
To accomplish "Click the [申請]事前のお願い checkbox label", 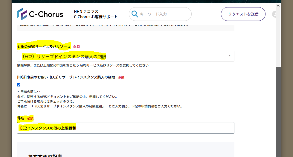I will coord(66,77).
